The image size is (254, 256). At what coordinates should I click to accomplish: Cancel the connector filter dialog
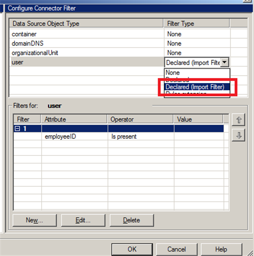(x=177, y=249)
